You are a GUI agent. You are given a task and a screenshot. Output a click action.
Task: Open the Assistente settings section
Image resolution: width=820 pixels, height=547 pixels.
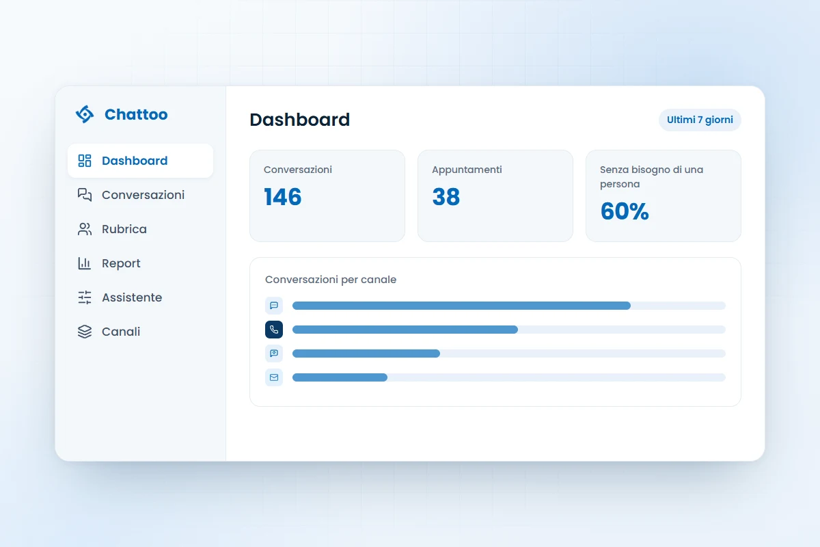tap(140, 297)
